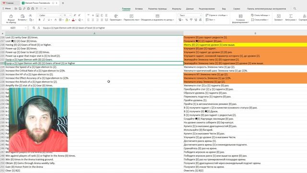
Task: Open the Сервис ribbon tab
Action: pos(236,9)
